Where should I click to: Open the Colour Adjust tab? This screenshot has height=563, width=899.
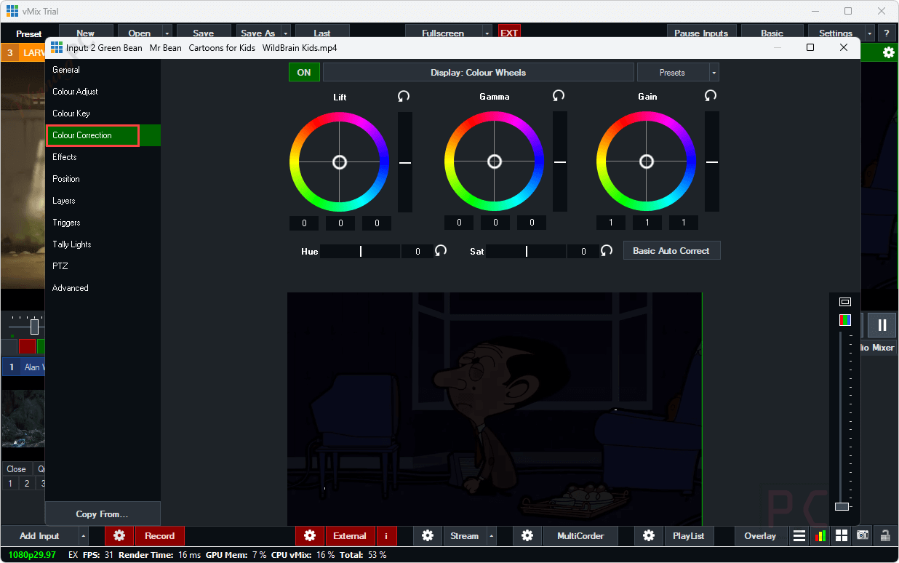tap(103, 92)
